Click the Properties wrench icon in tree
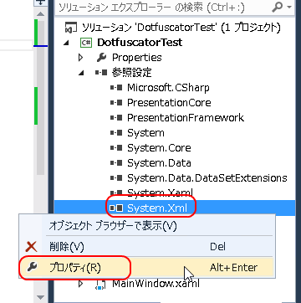301x303 pixels. pos(101,58)
